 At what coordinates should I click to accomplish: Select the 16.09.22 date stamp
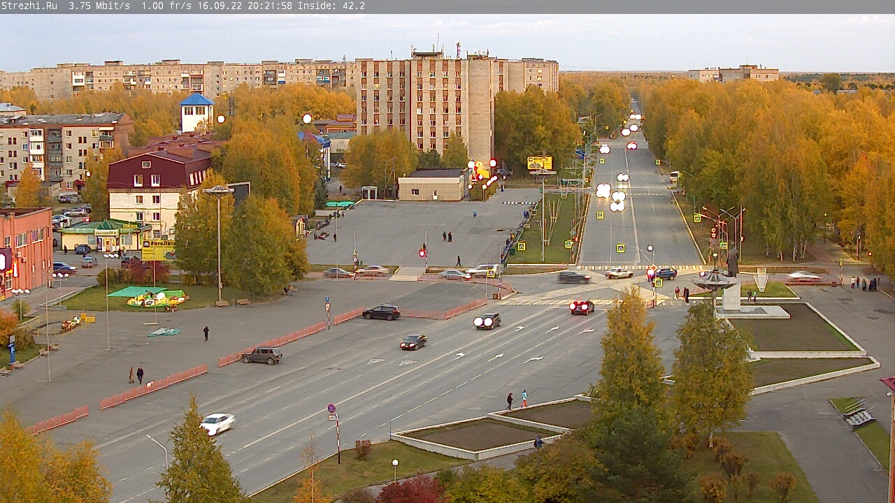click(220, 6)
